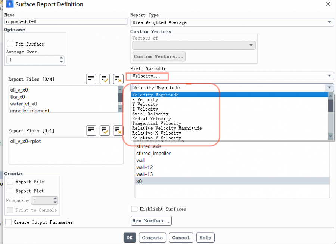Click deselect-all icon for Report Plots
The image size is (336, 244).
[x=118, y=130]
